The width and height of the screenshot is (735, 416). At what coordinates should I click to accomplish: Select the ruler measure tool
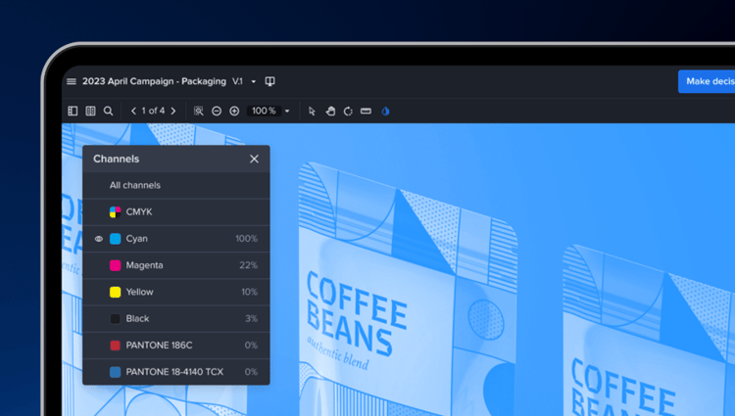pos(366,112)
